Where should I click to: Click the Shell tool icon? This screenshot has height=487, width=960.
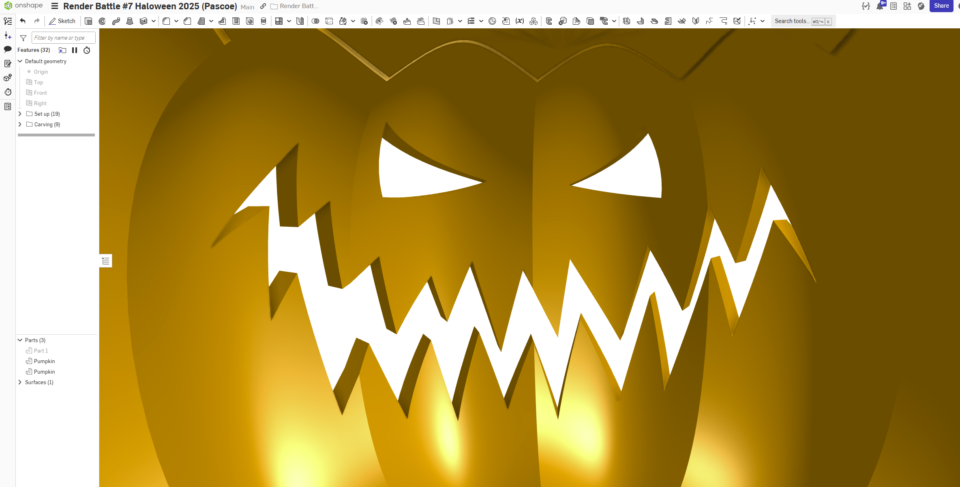pyautogui.click(x=236, y=21)
